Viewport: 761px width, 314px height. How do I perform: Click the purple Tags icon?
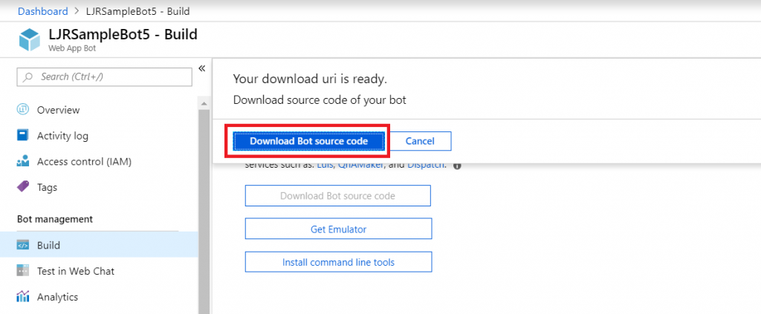(x=23, y=186)
